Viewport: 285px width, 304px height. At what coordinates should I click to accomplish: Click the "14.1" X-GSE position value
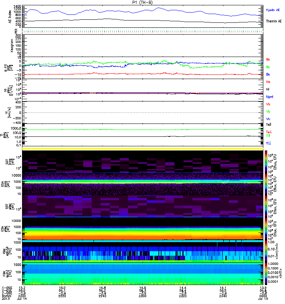click(x=223, y=288)
